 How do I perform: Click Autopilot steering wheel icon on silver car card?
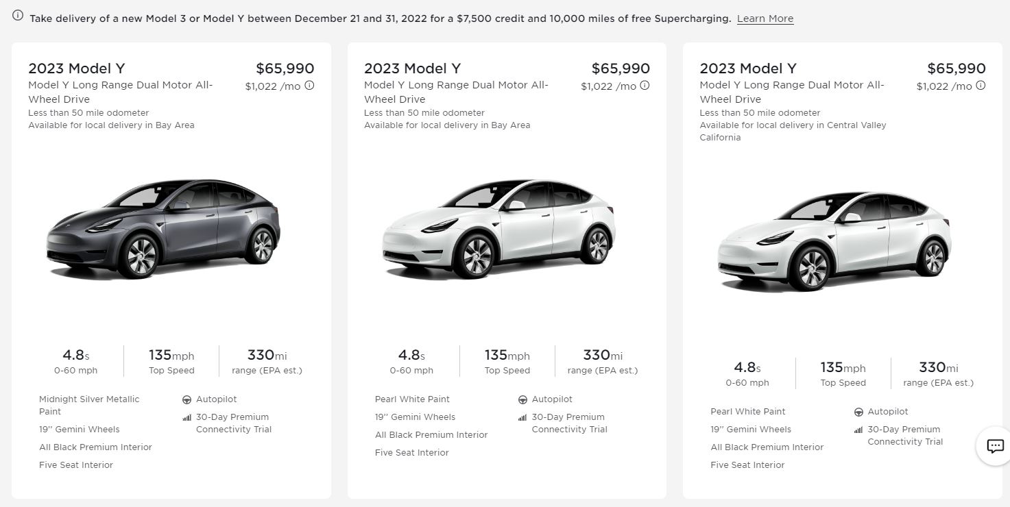[x=187, y=399]
